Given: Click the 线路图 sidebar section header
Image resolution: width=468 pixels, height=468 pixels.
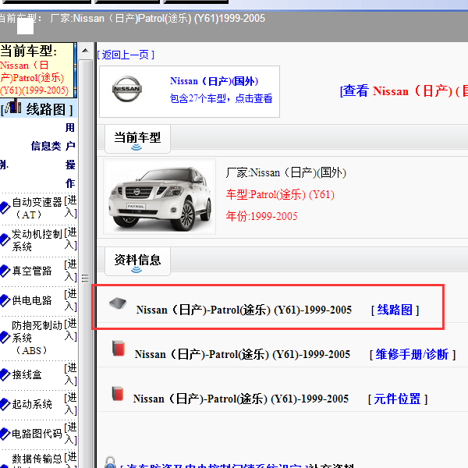Looking at the screenshot, I should coord(38,109).
